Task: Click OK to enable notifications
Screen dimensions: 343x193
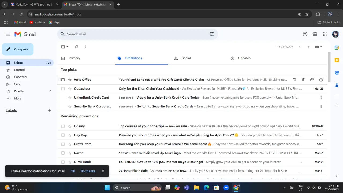Action: (73, 171)
